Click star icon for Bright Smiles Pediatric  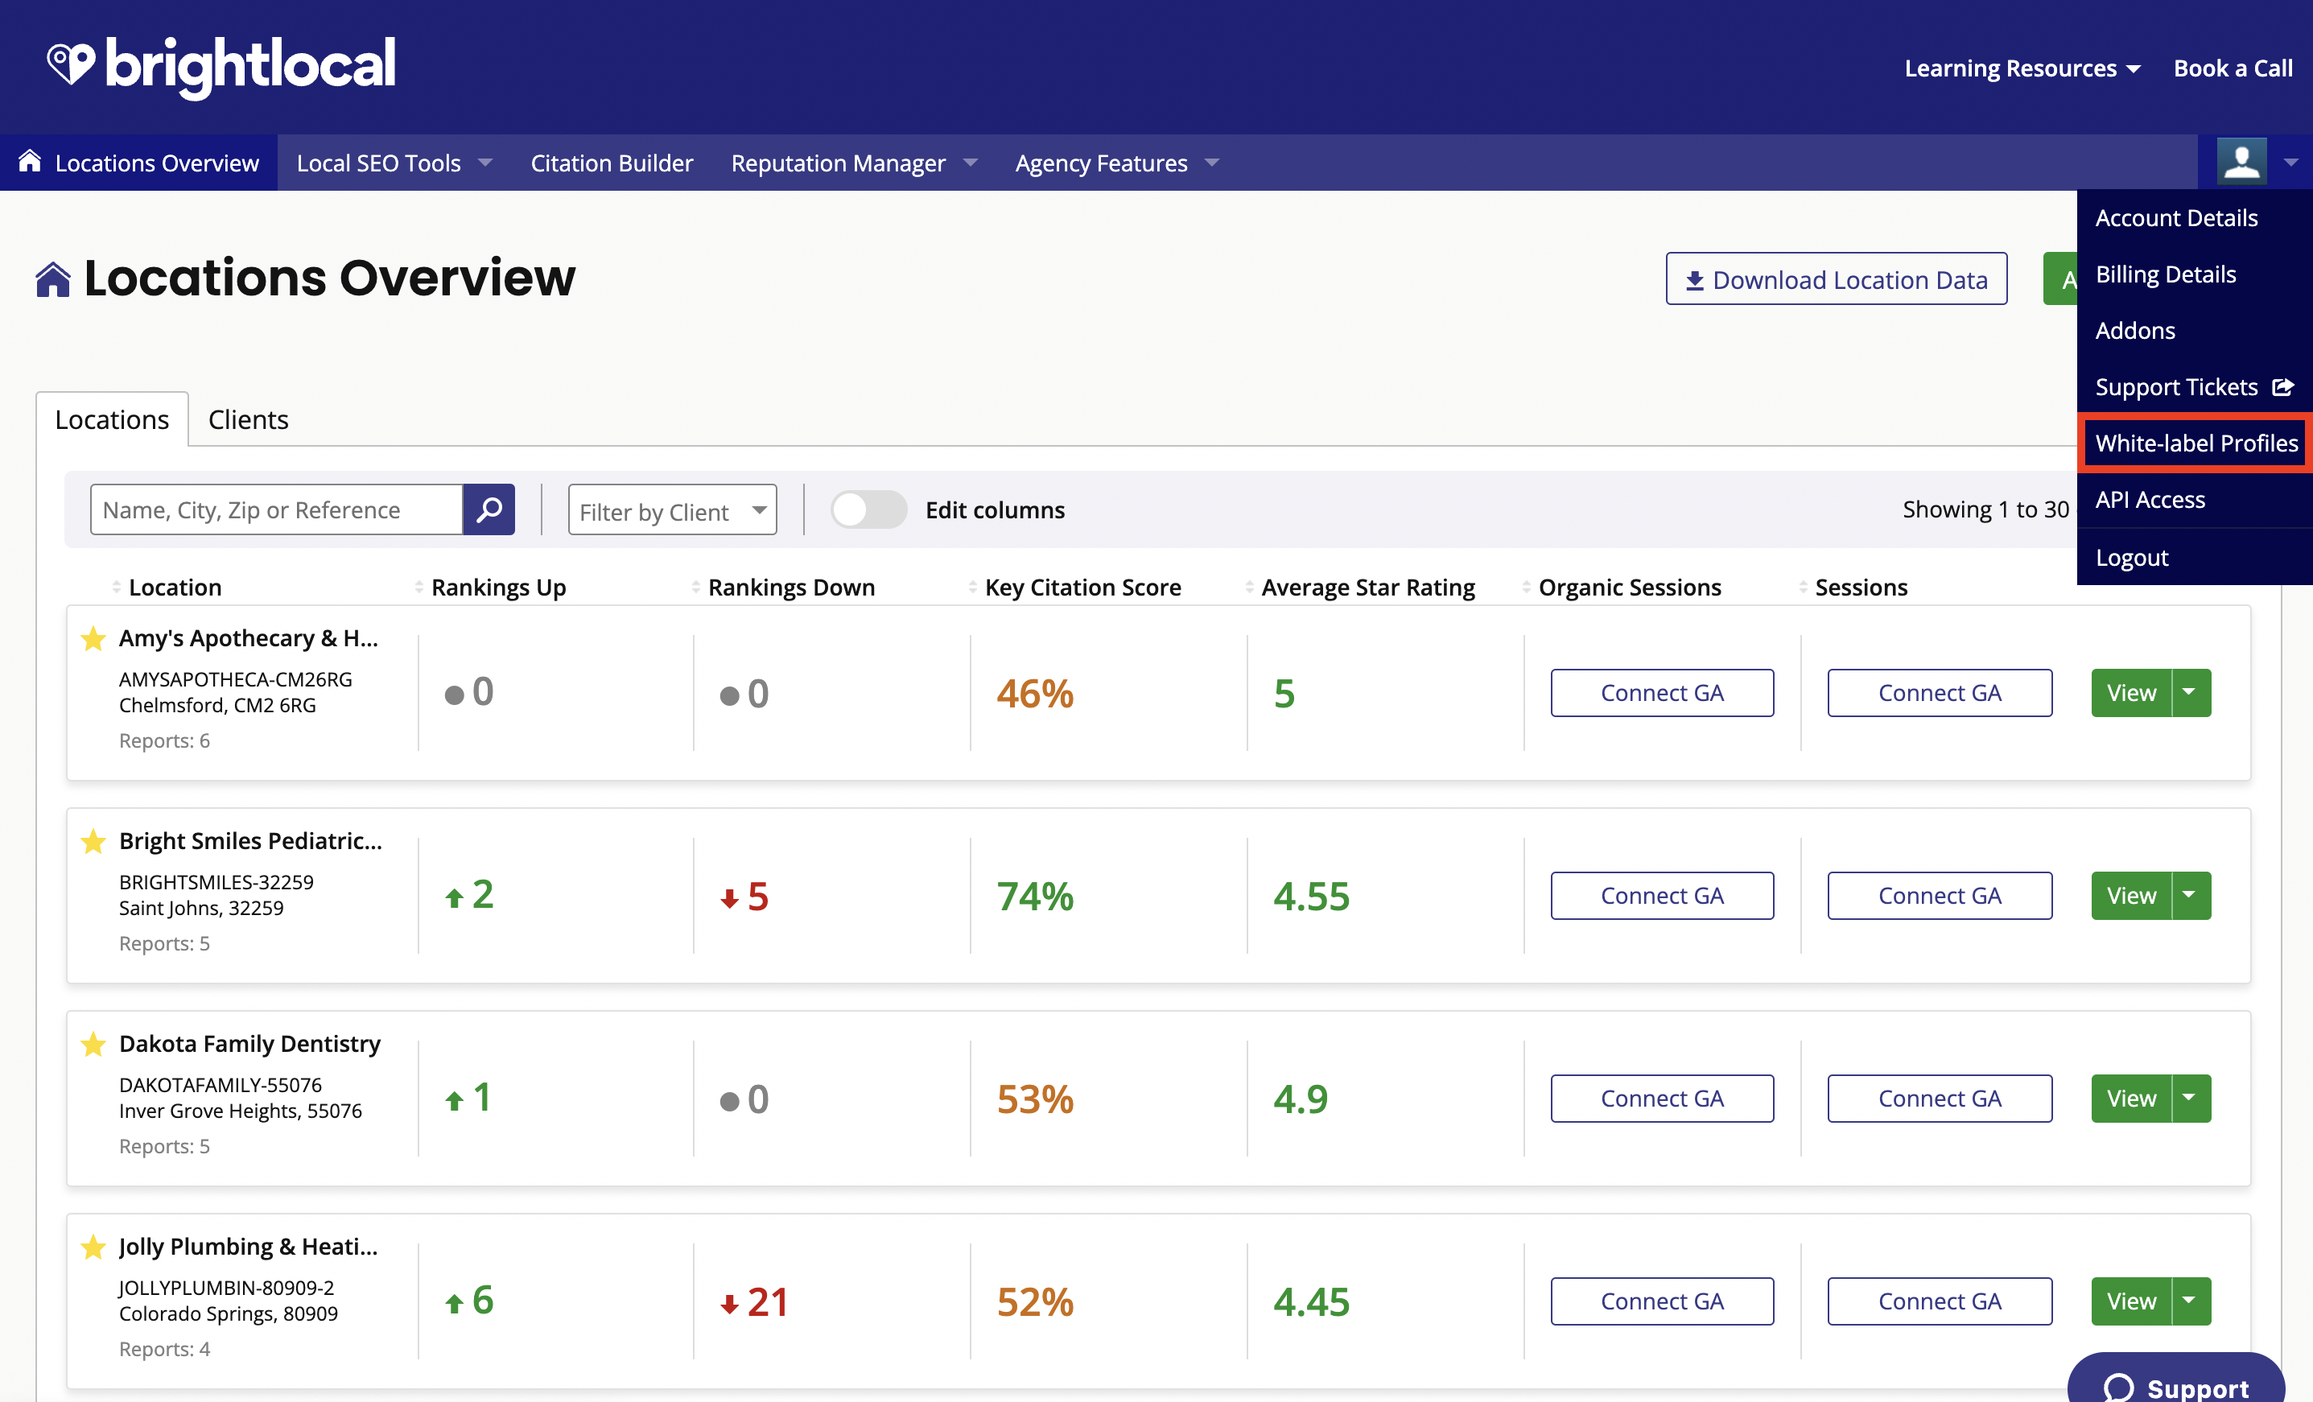(x=93, y=841)
